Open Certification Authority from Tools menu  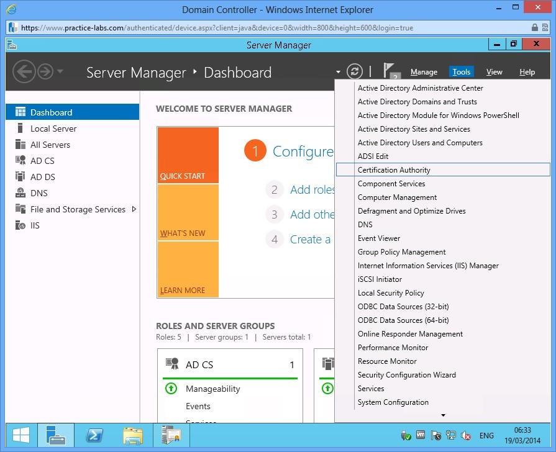(x=394, y=170)
